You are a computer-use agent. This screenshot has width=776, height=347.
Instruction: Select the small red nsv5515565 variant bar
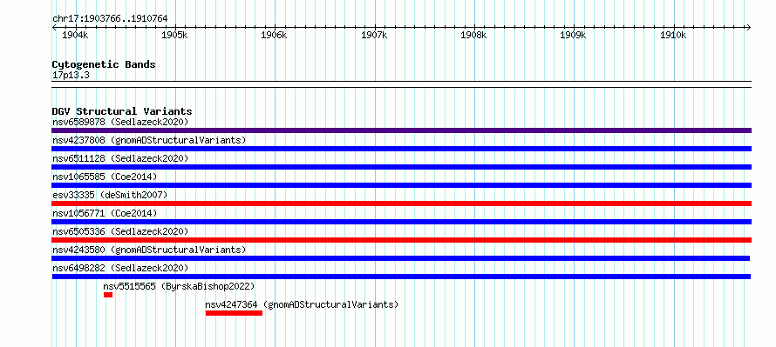[108, 295]
